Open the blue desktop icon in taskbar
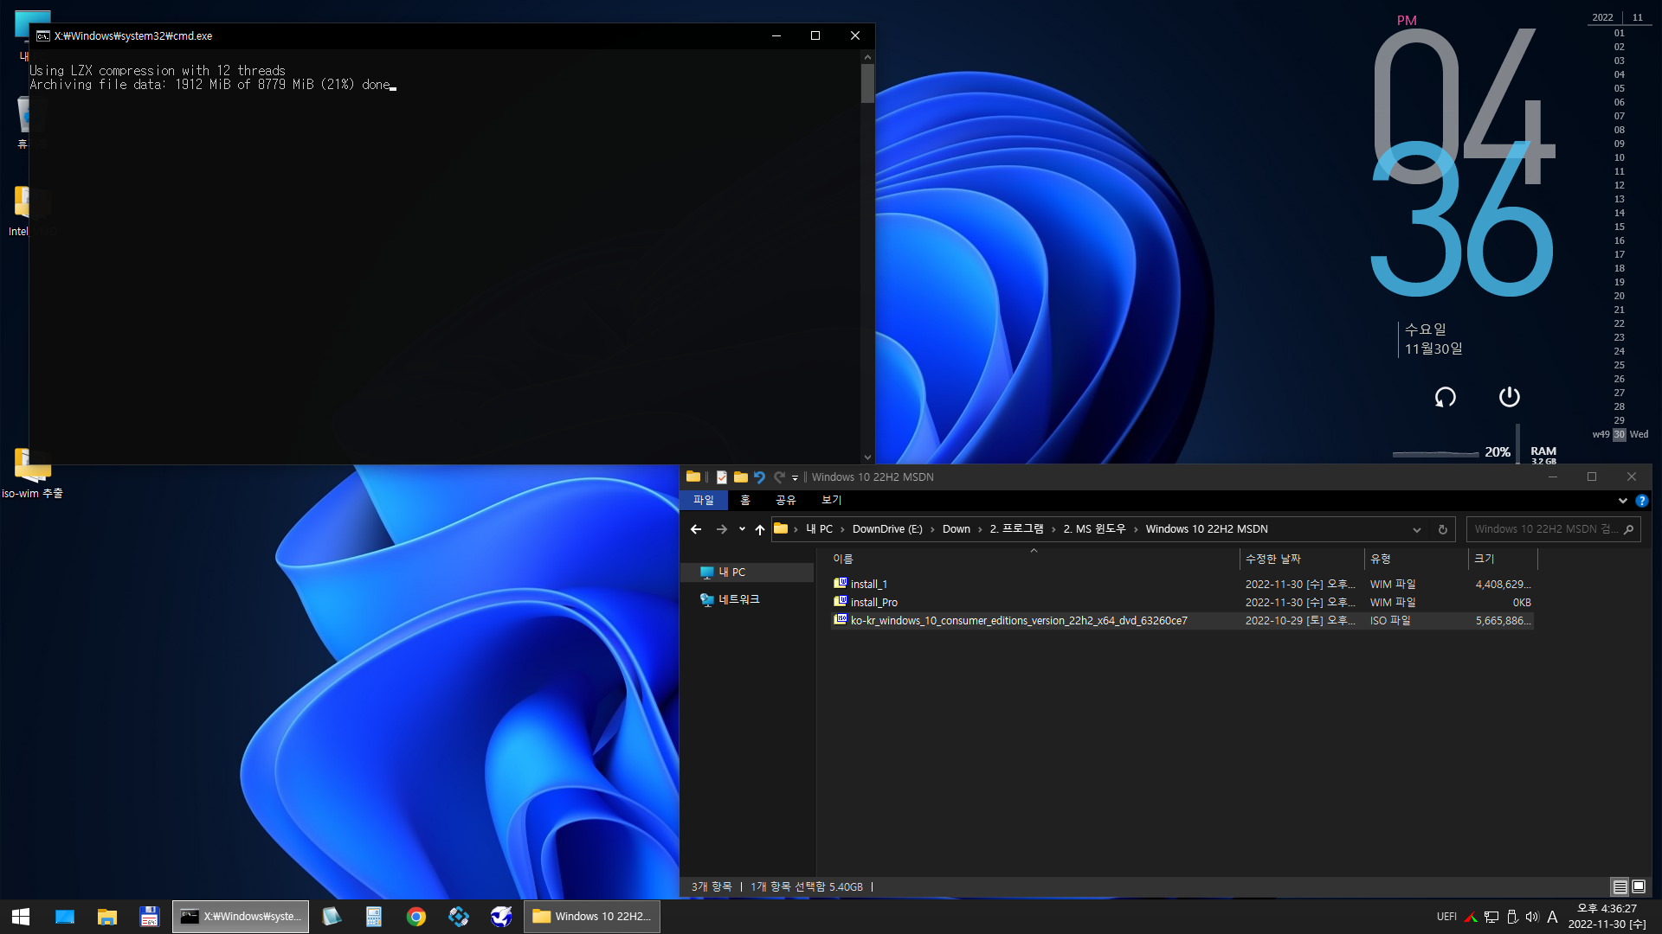 point(65,916)
